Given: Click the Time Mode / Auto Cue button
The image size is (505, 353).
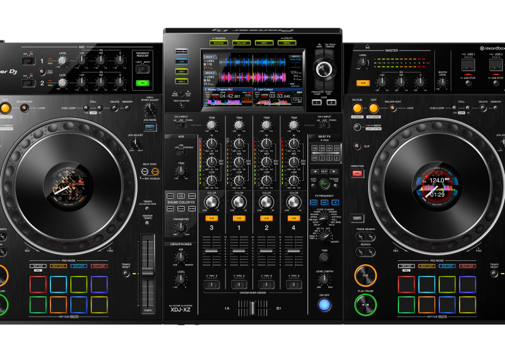Looking at the screenshot, I should [182, 94].
